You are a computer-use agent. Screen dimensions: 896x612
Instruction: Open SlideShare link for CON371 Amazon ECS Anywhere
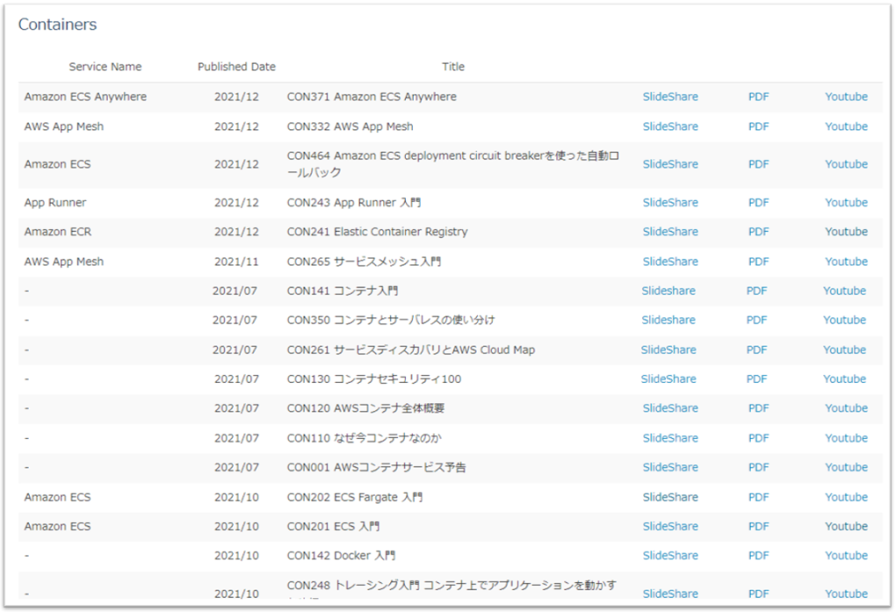[x=670, y=96]
